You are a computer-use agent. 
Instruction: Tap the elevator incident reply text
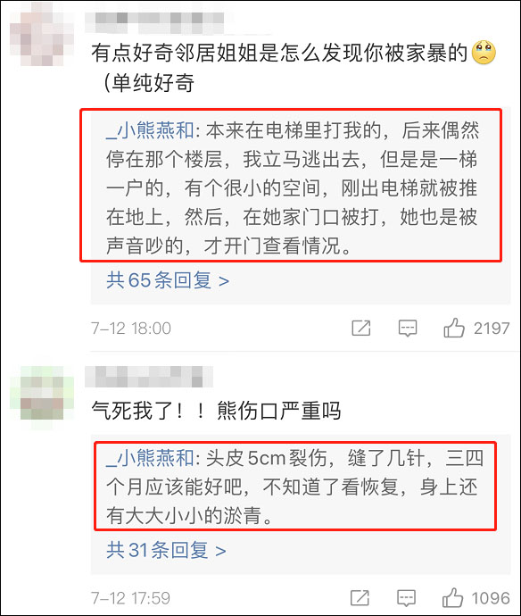(x=292, y=188)
